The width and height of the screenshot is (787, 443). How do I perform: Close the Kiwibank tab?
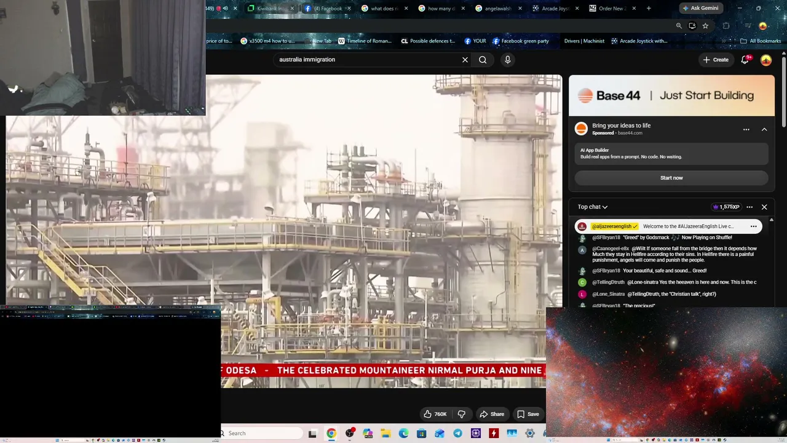[x=292, y=9]
